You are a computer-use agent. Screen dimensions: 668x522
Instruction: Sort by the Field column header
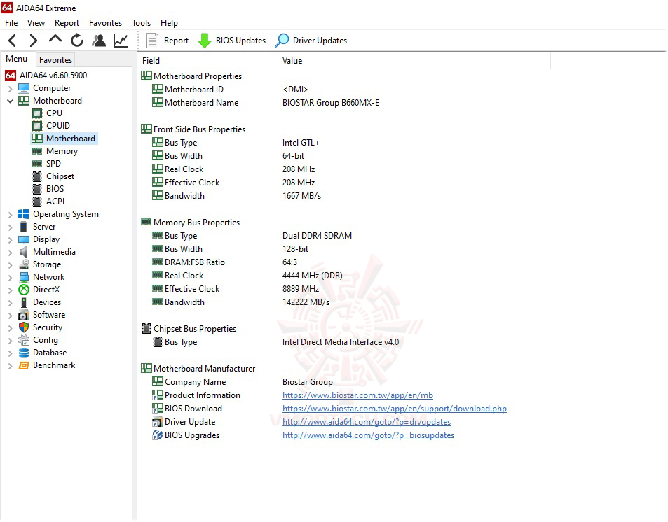208,61
